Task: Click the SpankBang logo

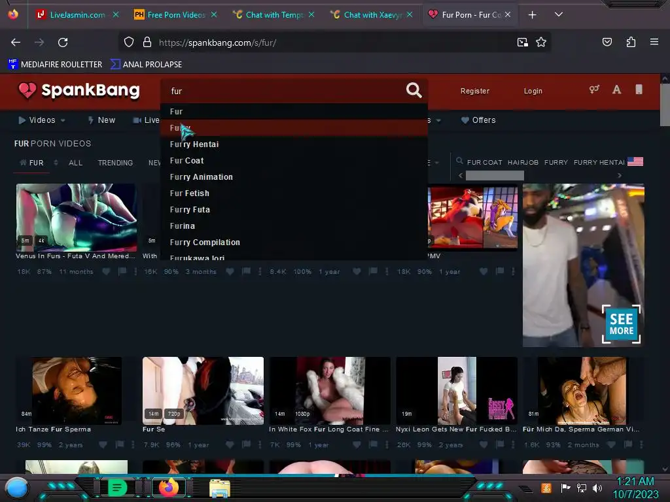Action: [79, 90]
